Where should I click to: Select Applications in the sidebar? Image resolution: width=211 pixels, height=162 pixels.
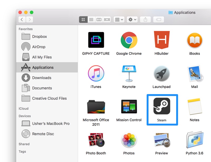coord(47,67)
